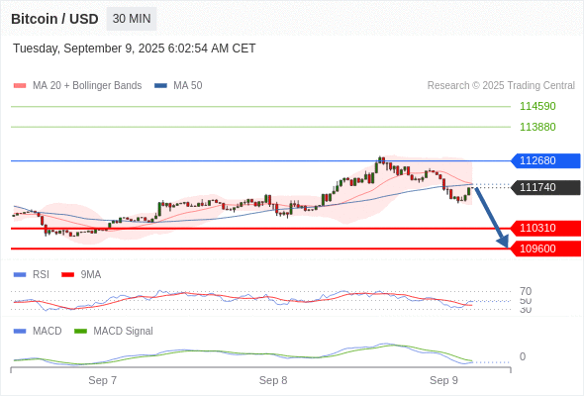Click the 113880 green resistance label
Image resolution: width=584 pixels, height=396 pixels.
click(537, 127)
